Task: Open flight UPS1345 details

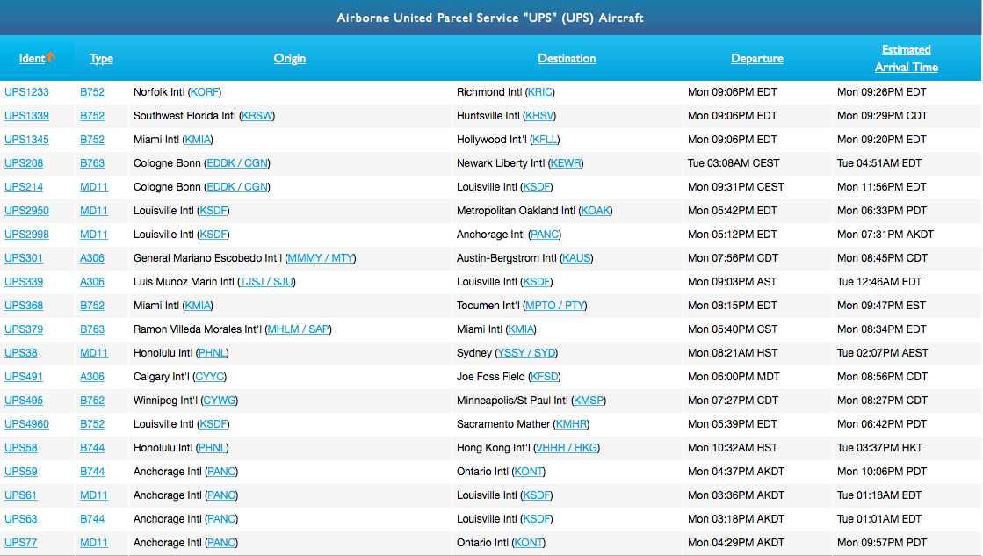Action: (x=26, y=140)
